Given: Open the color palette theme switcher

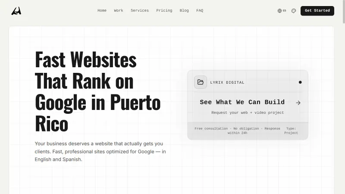Looking at the screenshot, I should [294, 11].
